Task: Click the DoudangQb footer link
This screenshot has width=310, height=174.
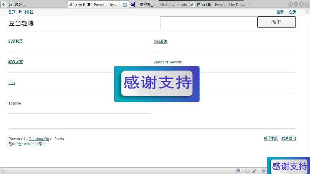Action: [x=39, y=139]
